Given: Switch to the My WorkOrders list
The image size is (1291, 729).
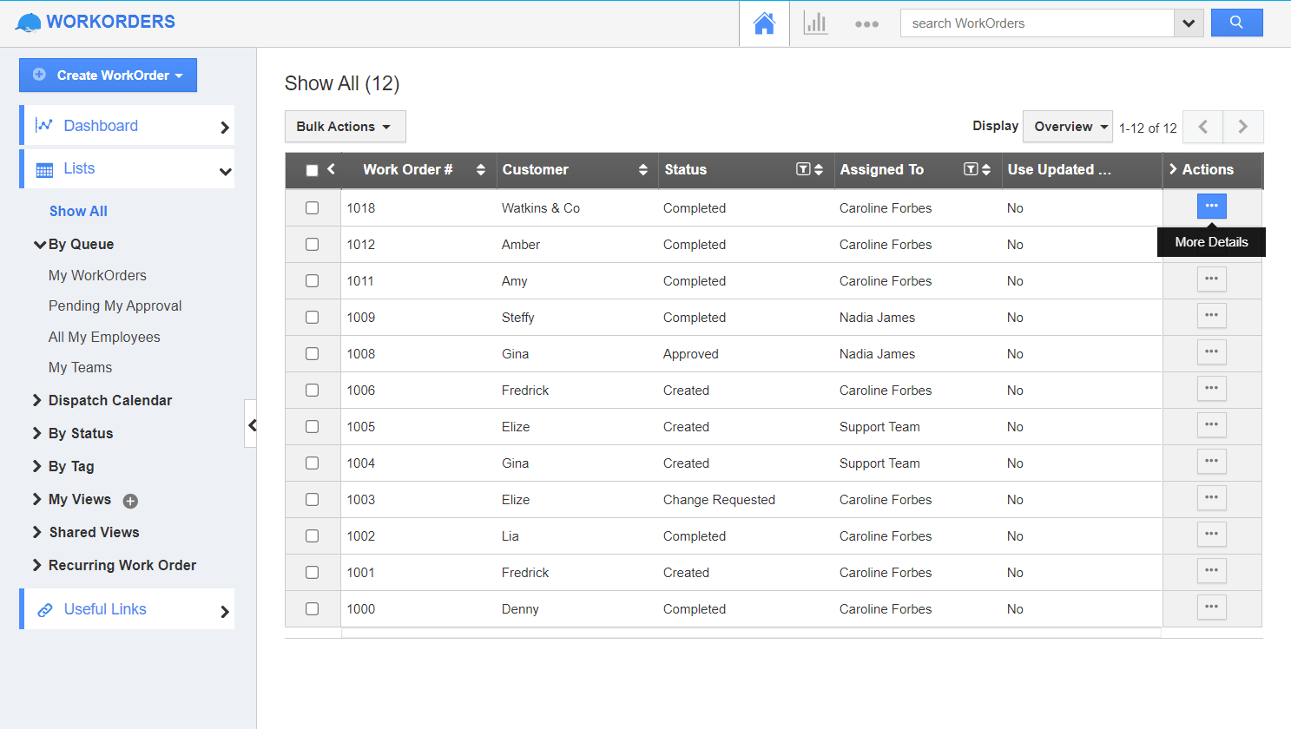Looking at the screenshot, I should (97, 275).
